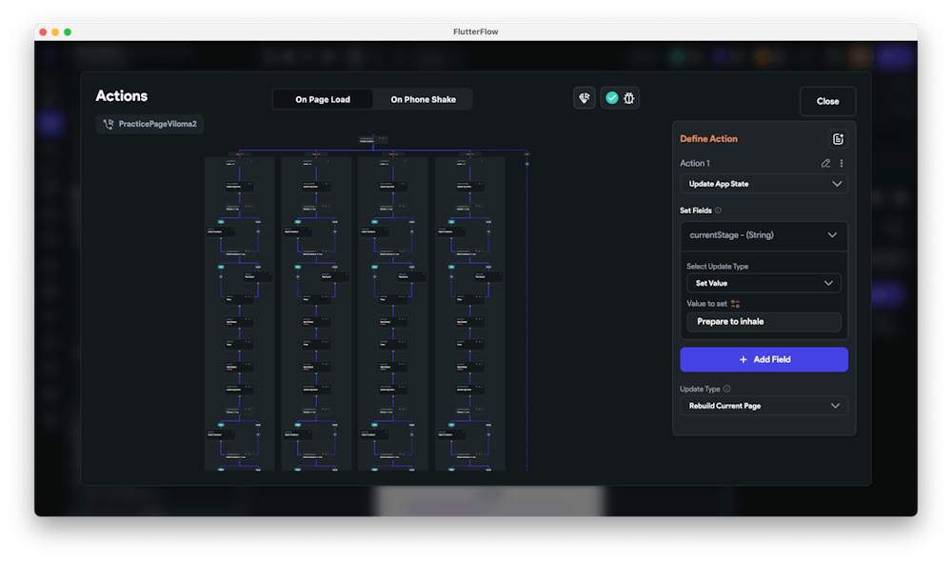952x562 pixels.
Task: Click the Update Type label
Action: [x=700, y=389]
